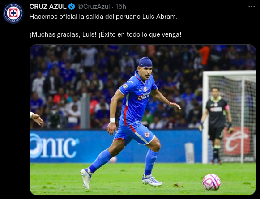Click the Liga MX patch on the jersey sleeve
The image size is (260, 199).
coord(125,86)
